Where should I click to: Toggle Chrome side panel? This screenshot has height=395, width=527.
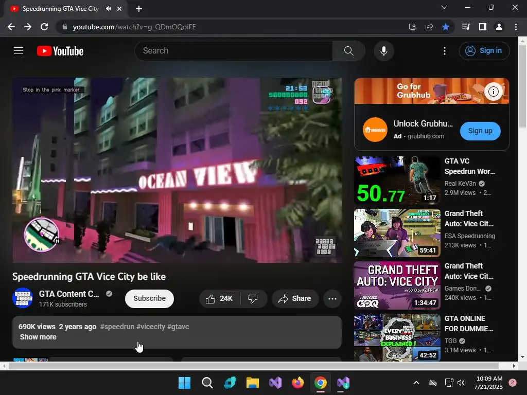pos(483,27)
